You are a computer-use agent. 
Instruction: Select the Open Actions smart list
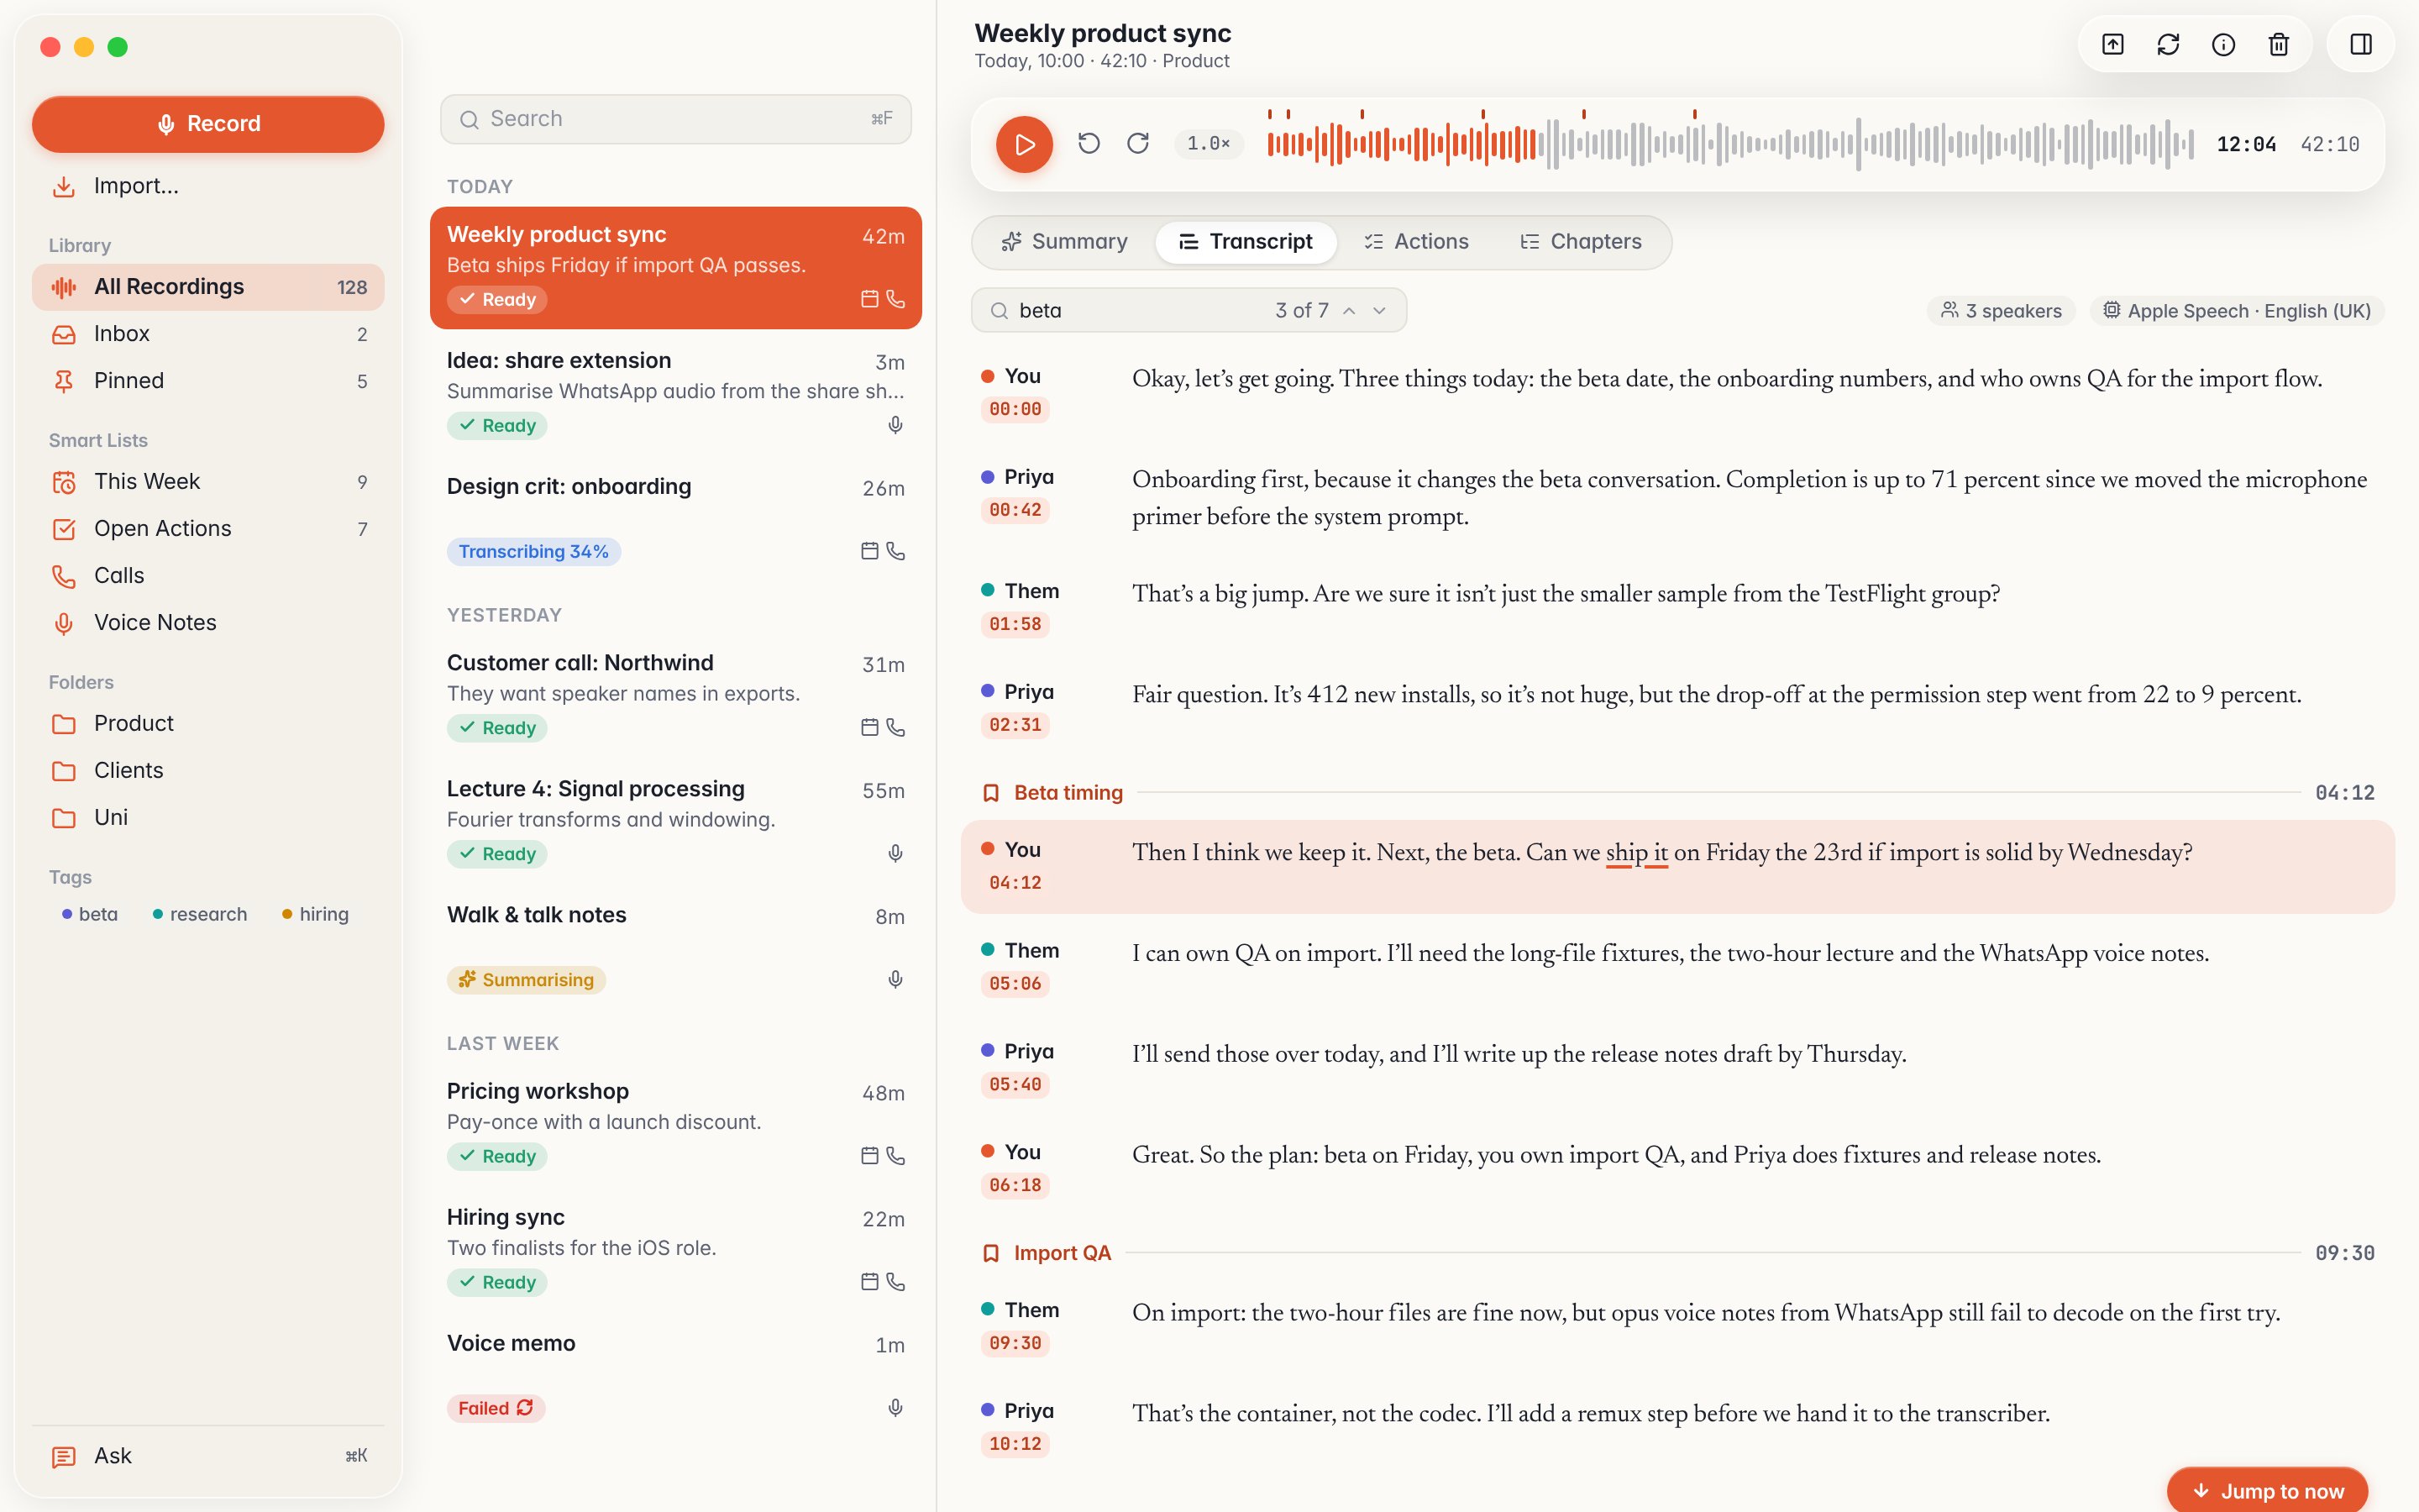[x=208, y=529]
